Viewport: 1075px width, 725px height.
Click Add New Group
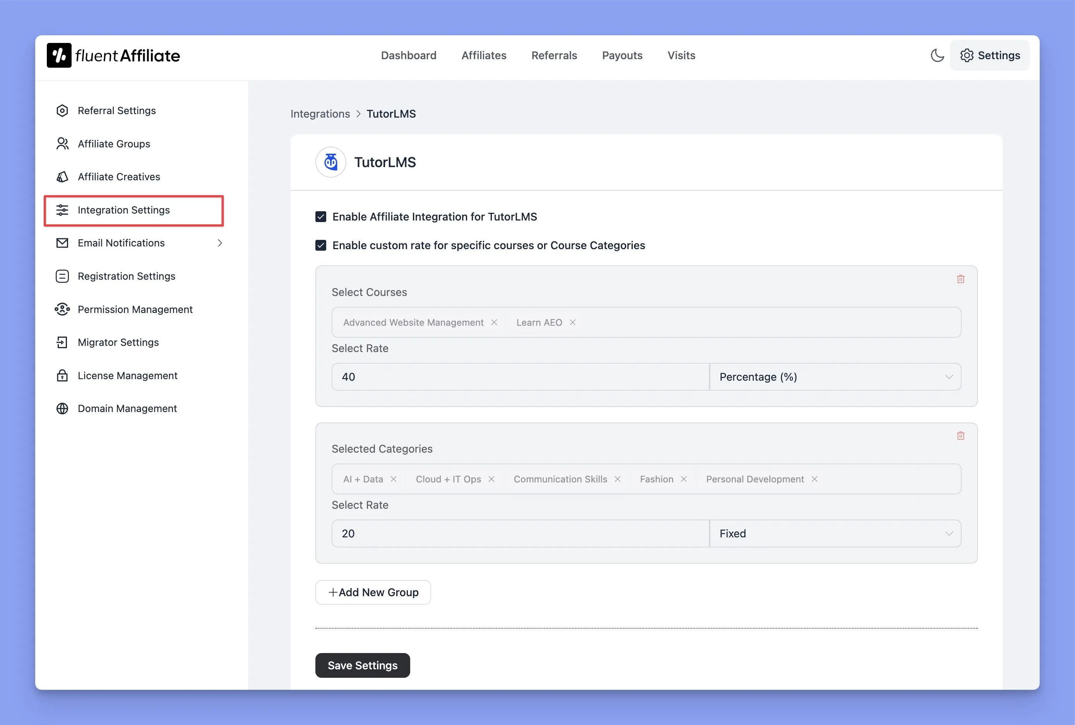point(373,592)
